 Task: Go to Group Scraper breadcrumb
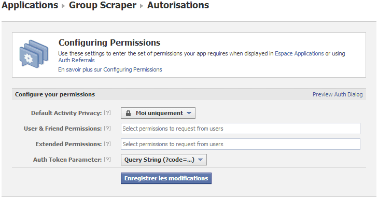103,5
